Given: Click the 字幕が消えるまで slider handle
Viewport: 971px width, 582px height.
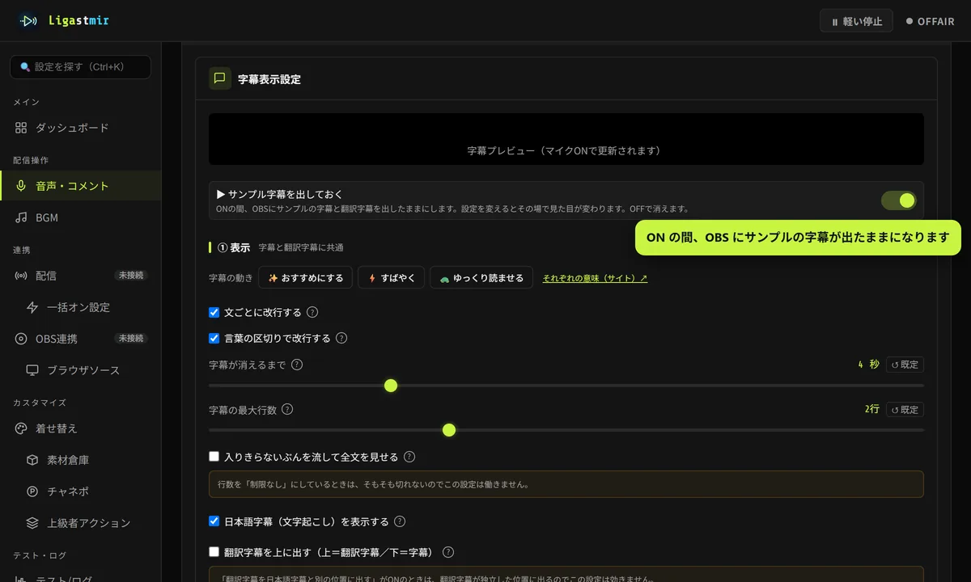Looking at the screenshot, I should pos(391,386).
